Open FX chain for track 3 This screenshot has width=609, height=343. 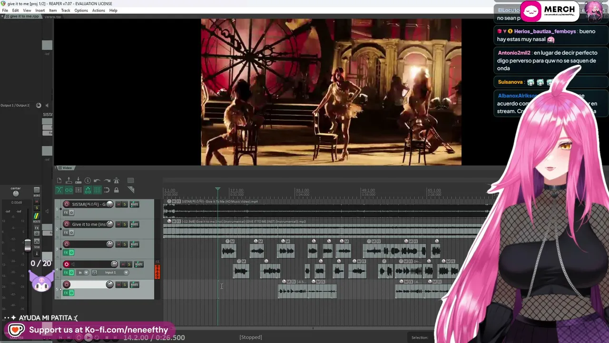66,252
